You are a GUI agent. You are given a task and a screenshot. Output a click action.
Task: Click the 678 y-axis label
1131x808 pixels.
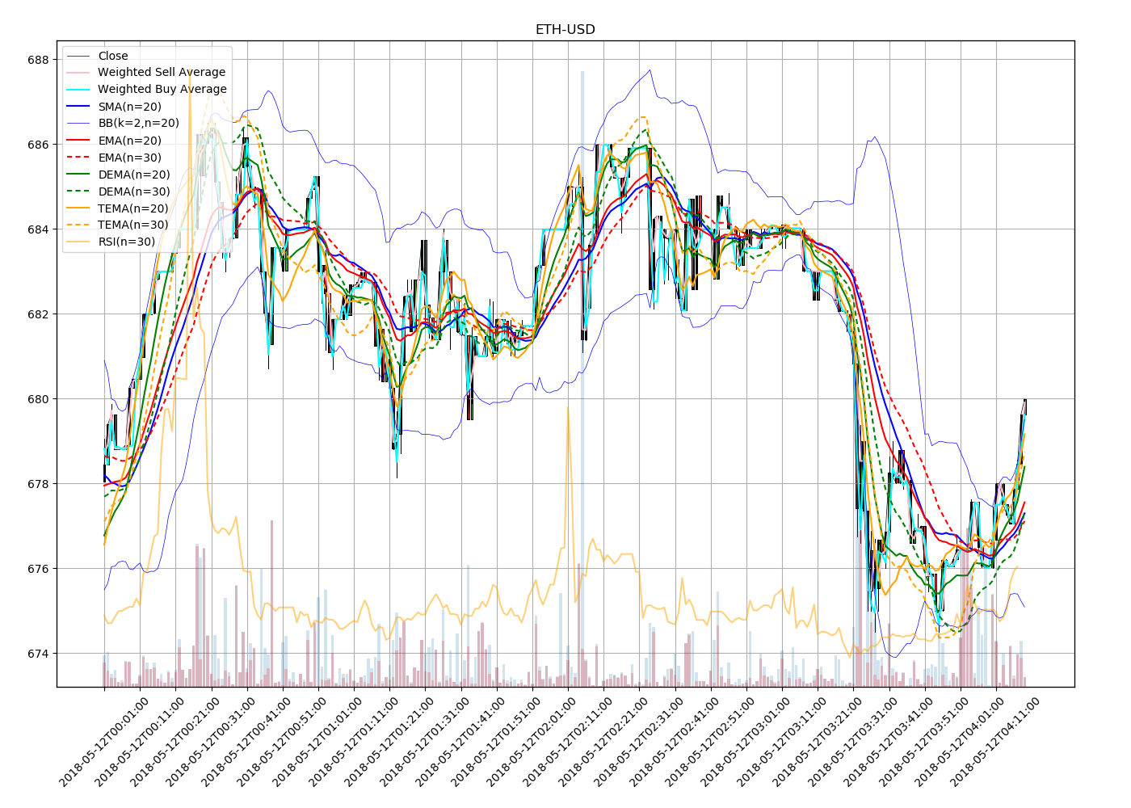(38, 484)
